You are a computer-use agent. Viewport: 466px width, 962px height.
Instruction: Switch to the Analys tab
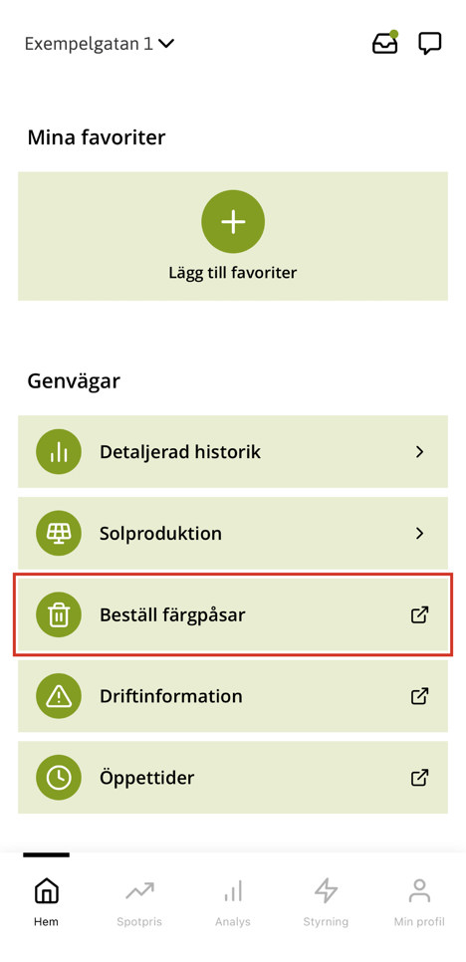tap(233, 902)
